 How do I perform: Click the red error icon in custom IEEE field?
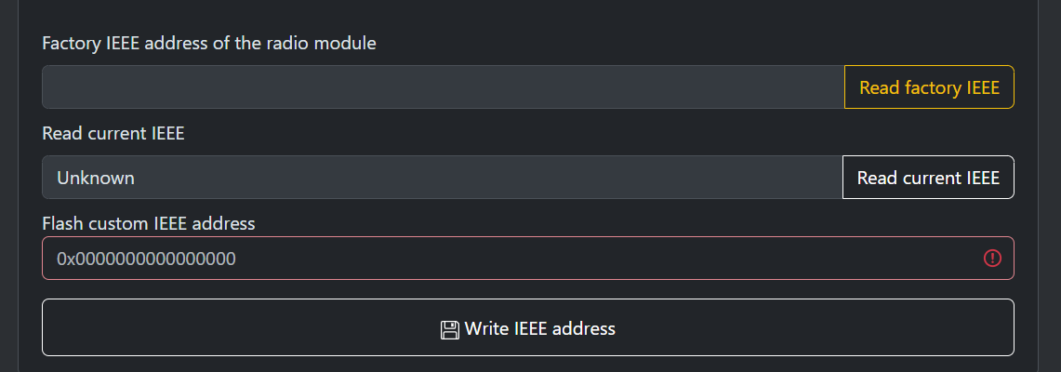point(992,259)
